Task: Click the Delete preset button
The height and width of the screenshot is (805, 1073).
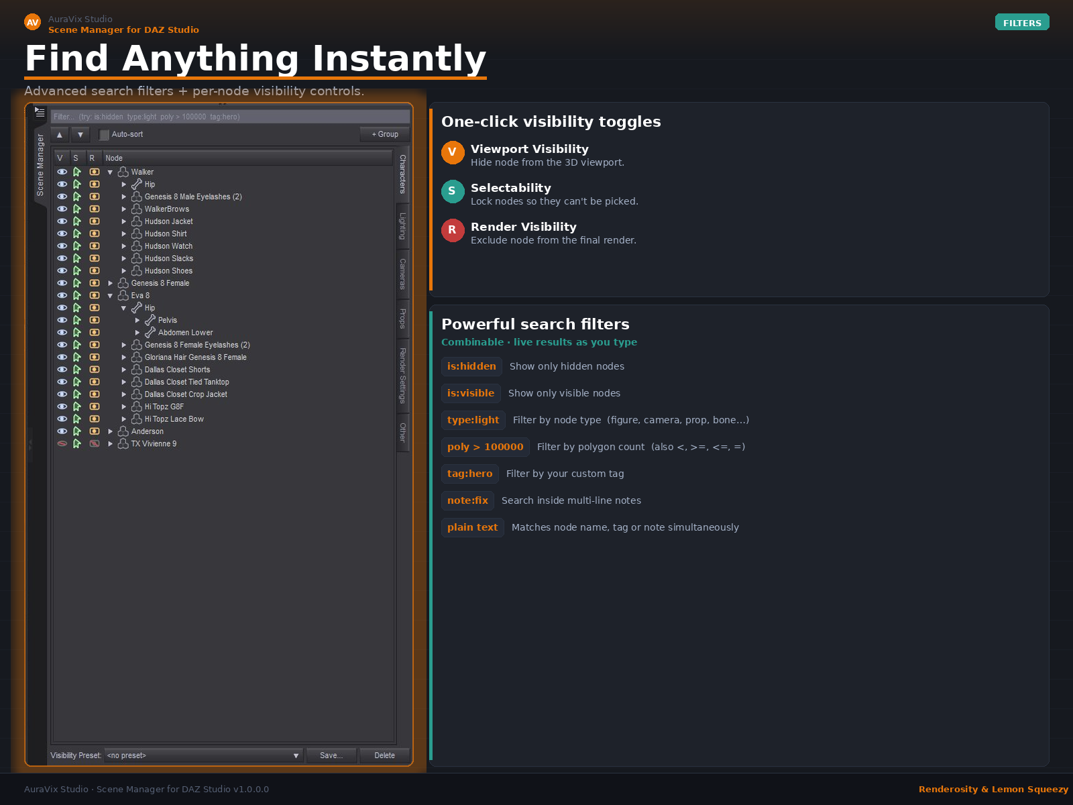Action: pos(385,755)
